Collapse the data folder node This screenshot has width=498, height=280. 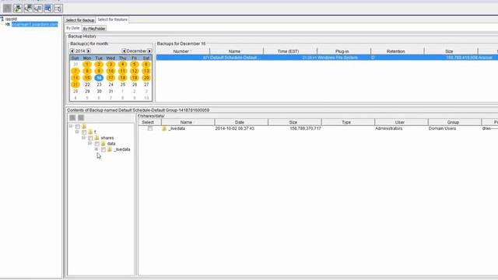90,143
